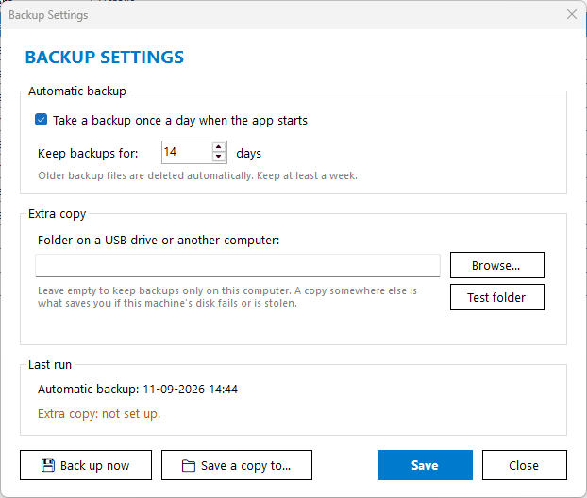Decrease the days to keep backups

coord(219,157)
